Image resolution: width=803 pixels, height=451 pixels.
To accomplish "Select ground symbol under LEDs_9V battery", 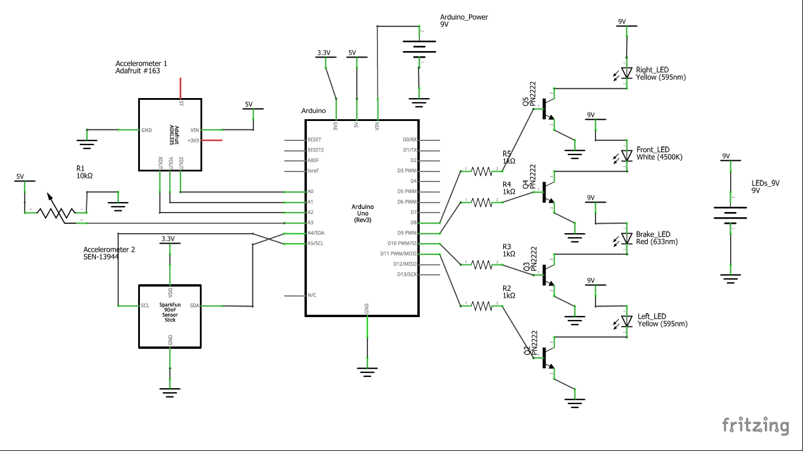I will tap(730, 279).
